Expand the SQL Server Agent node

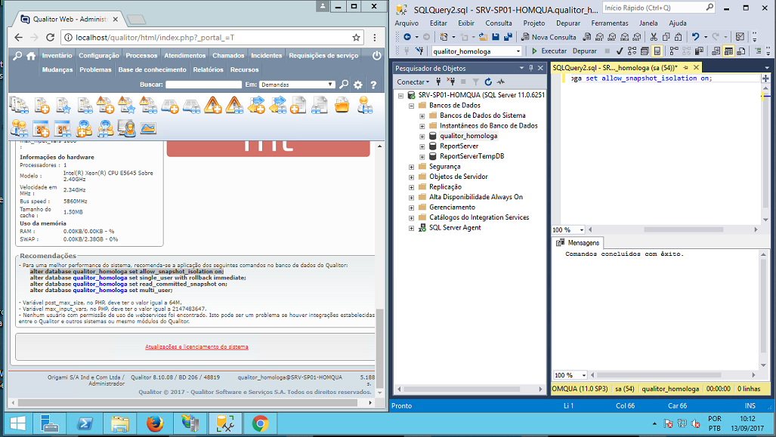[x=411, y=228]
